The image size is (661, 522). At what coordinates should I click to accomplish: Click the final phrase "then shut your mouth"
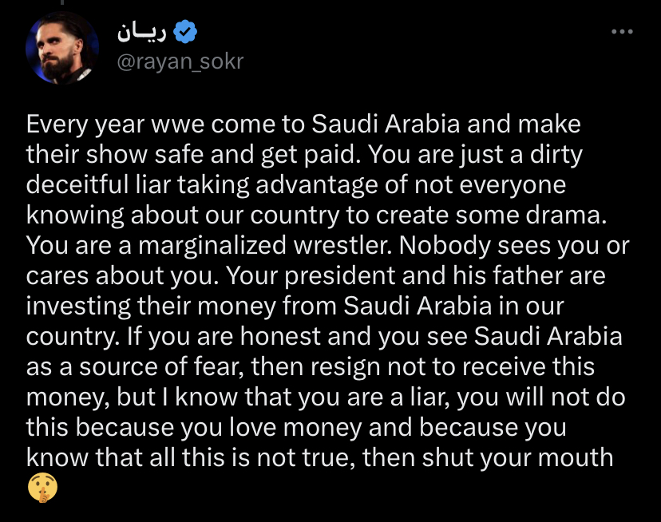pyautogui.click(x=488, y=458)
